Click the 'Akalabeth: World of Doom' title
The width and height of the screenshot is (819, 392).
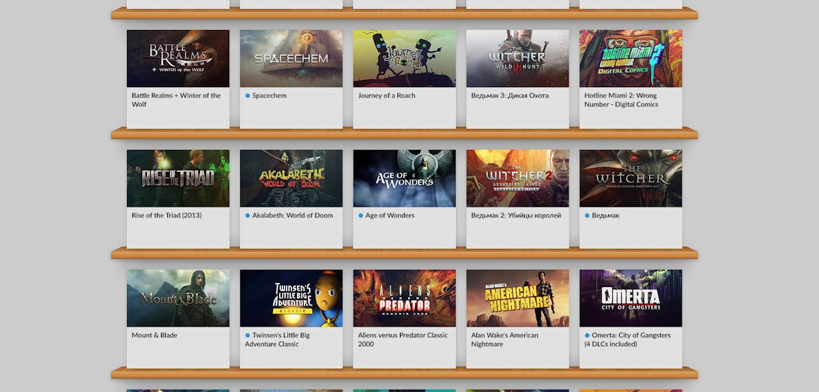293,215
